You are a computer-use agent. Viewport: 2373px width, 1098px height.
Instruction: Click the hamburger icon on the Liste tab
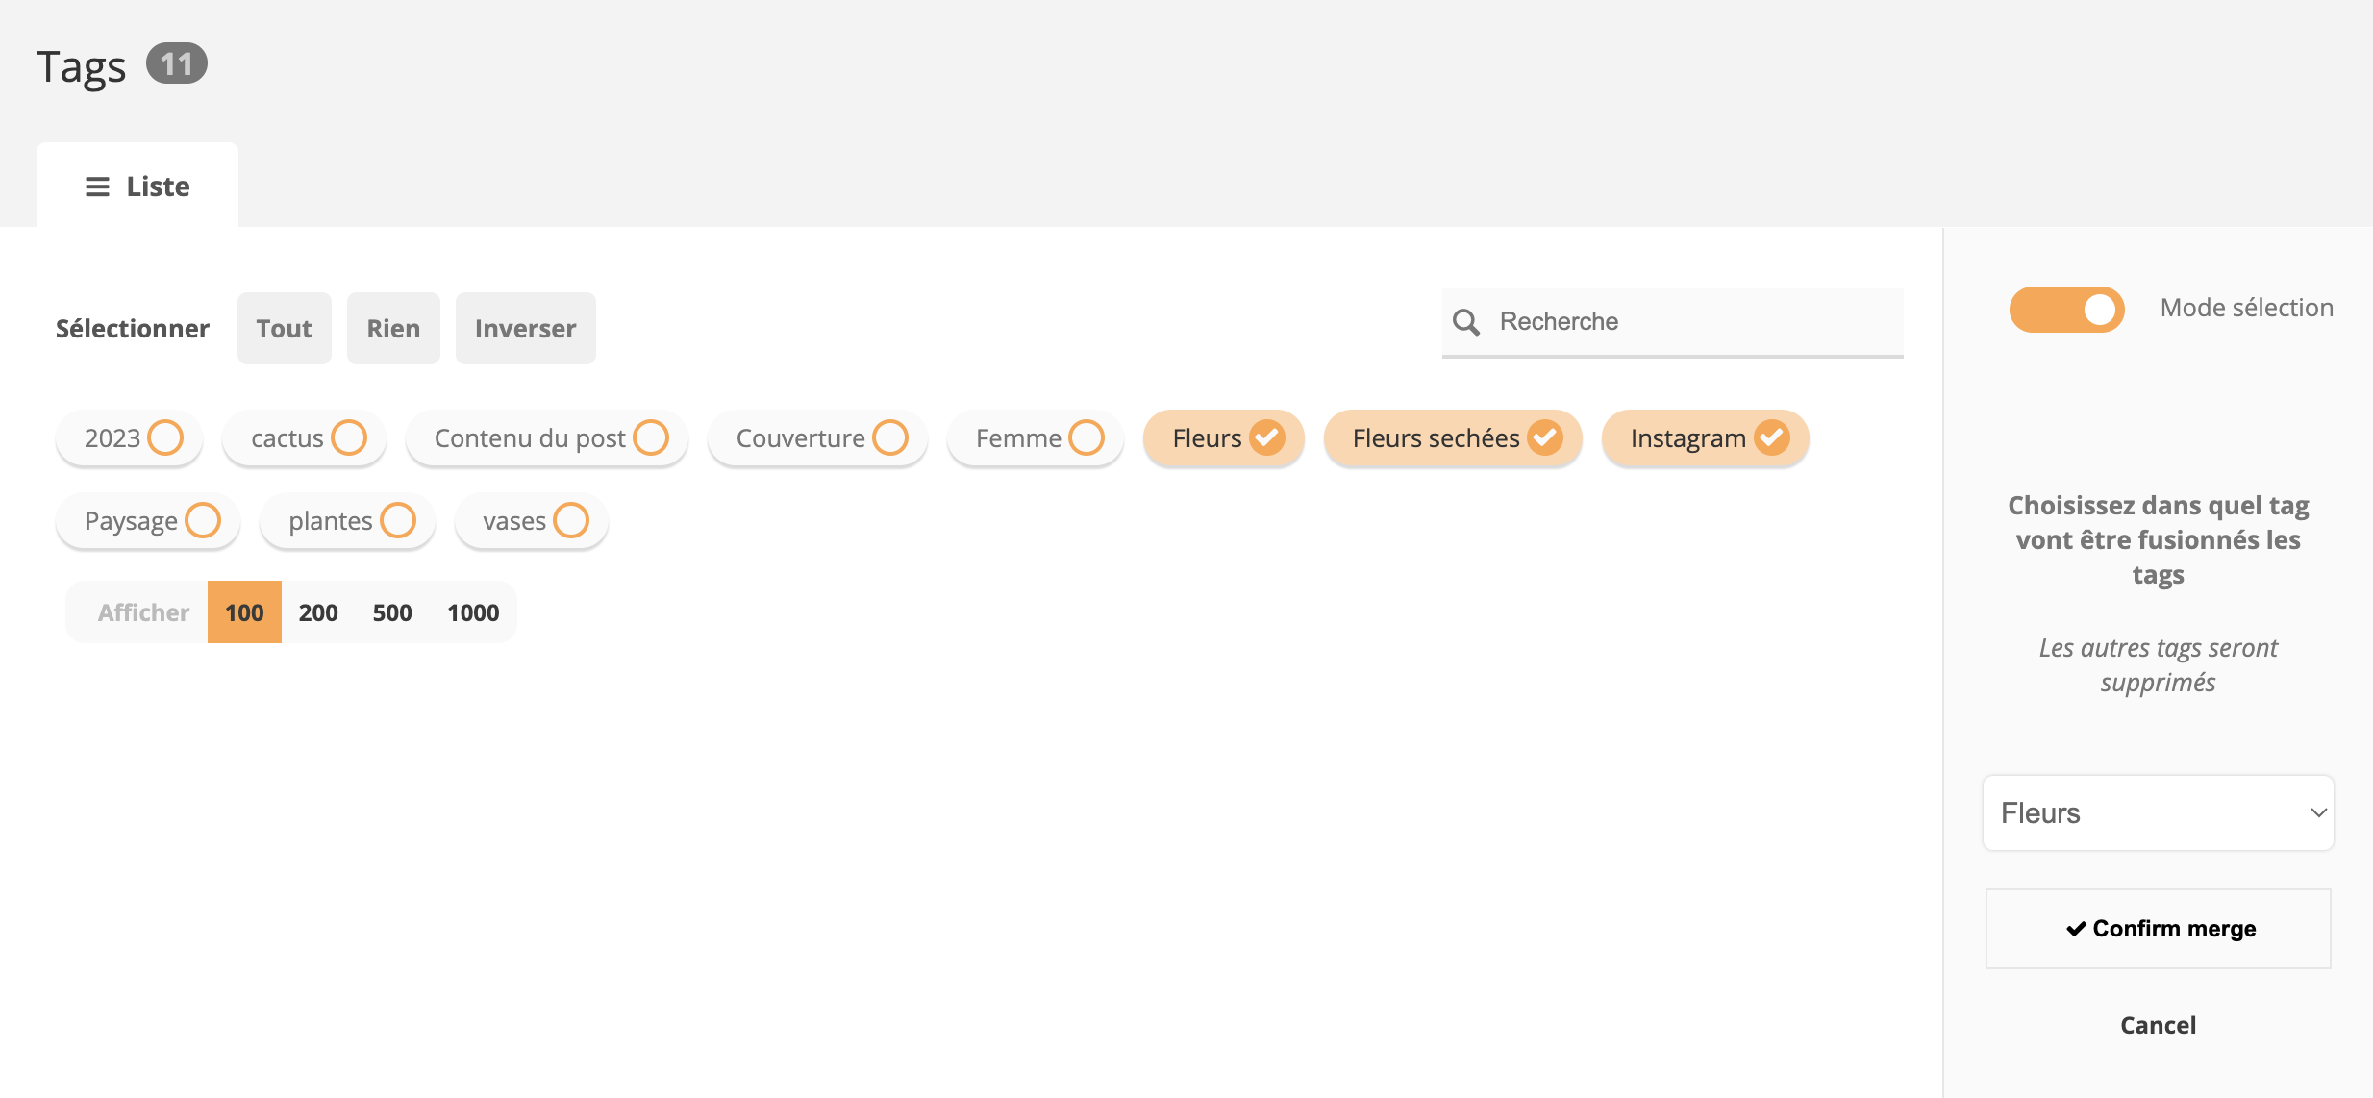pyautogui.click(x=99, y=186)
